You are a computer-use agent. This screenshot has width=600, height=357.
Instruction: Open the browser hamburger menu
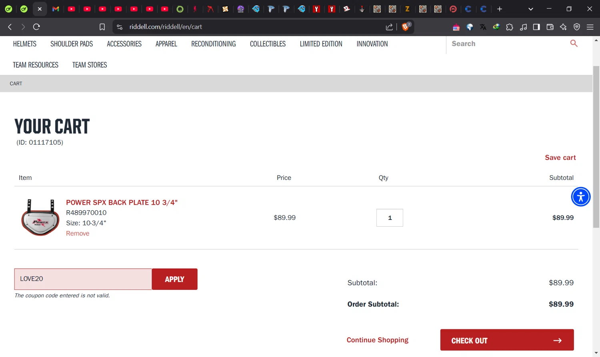(x=590, y=27)
